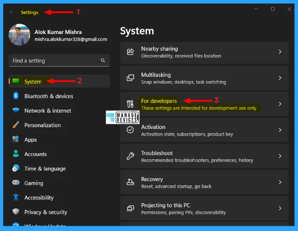This screenshot has width=298, height=231.
Task: Go to Network & internet
Action: (x=47, y=111)
